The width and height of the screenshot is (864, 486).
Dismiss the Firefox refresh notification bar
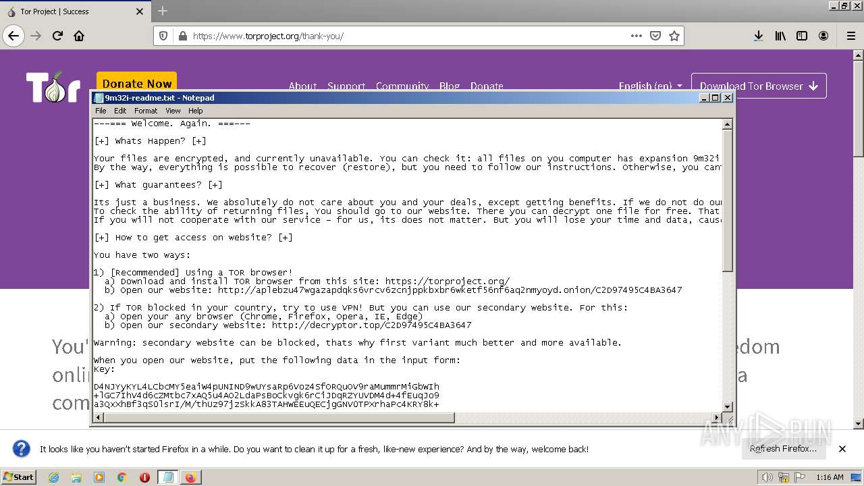click(842, 449)
